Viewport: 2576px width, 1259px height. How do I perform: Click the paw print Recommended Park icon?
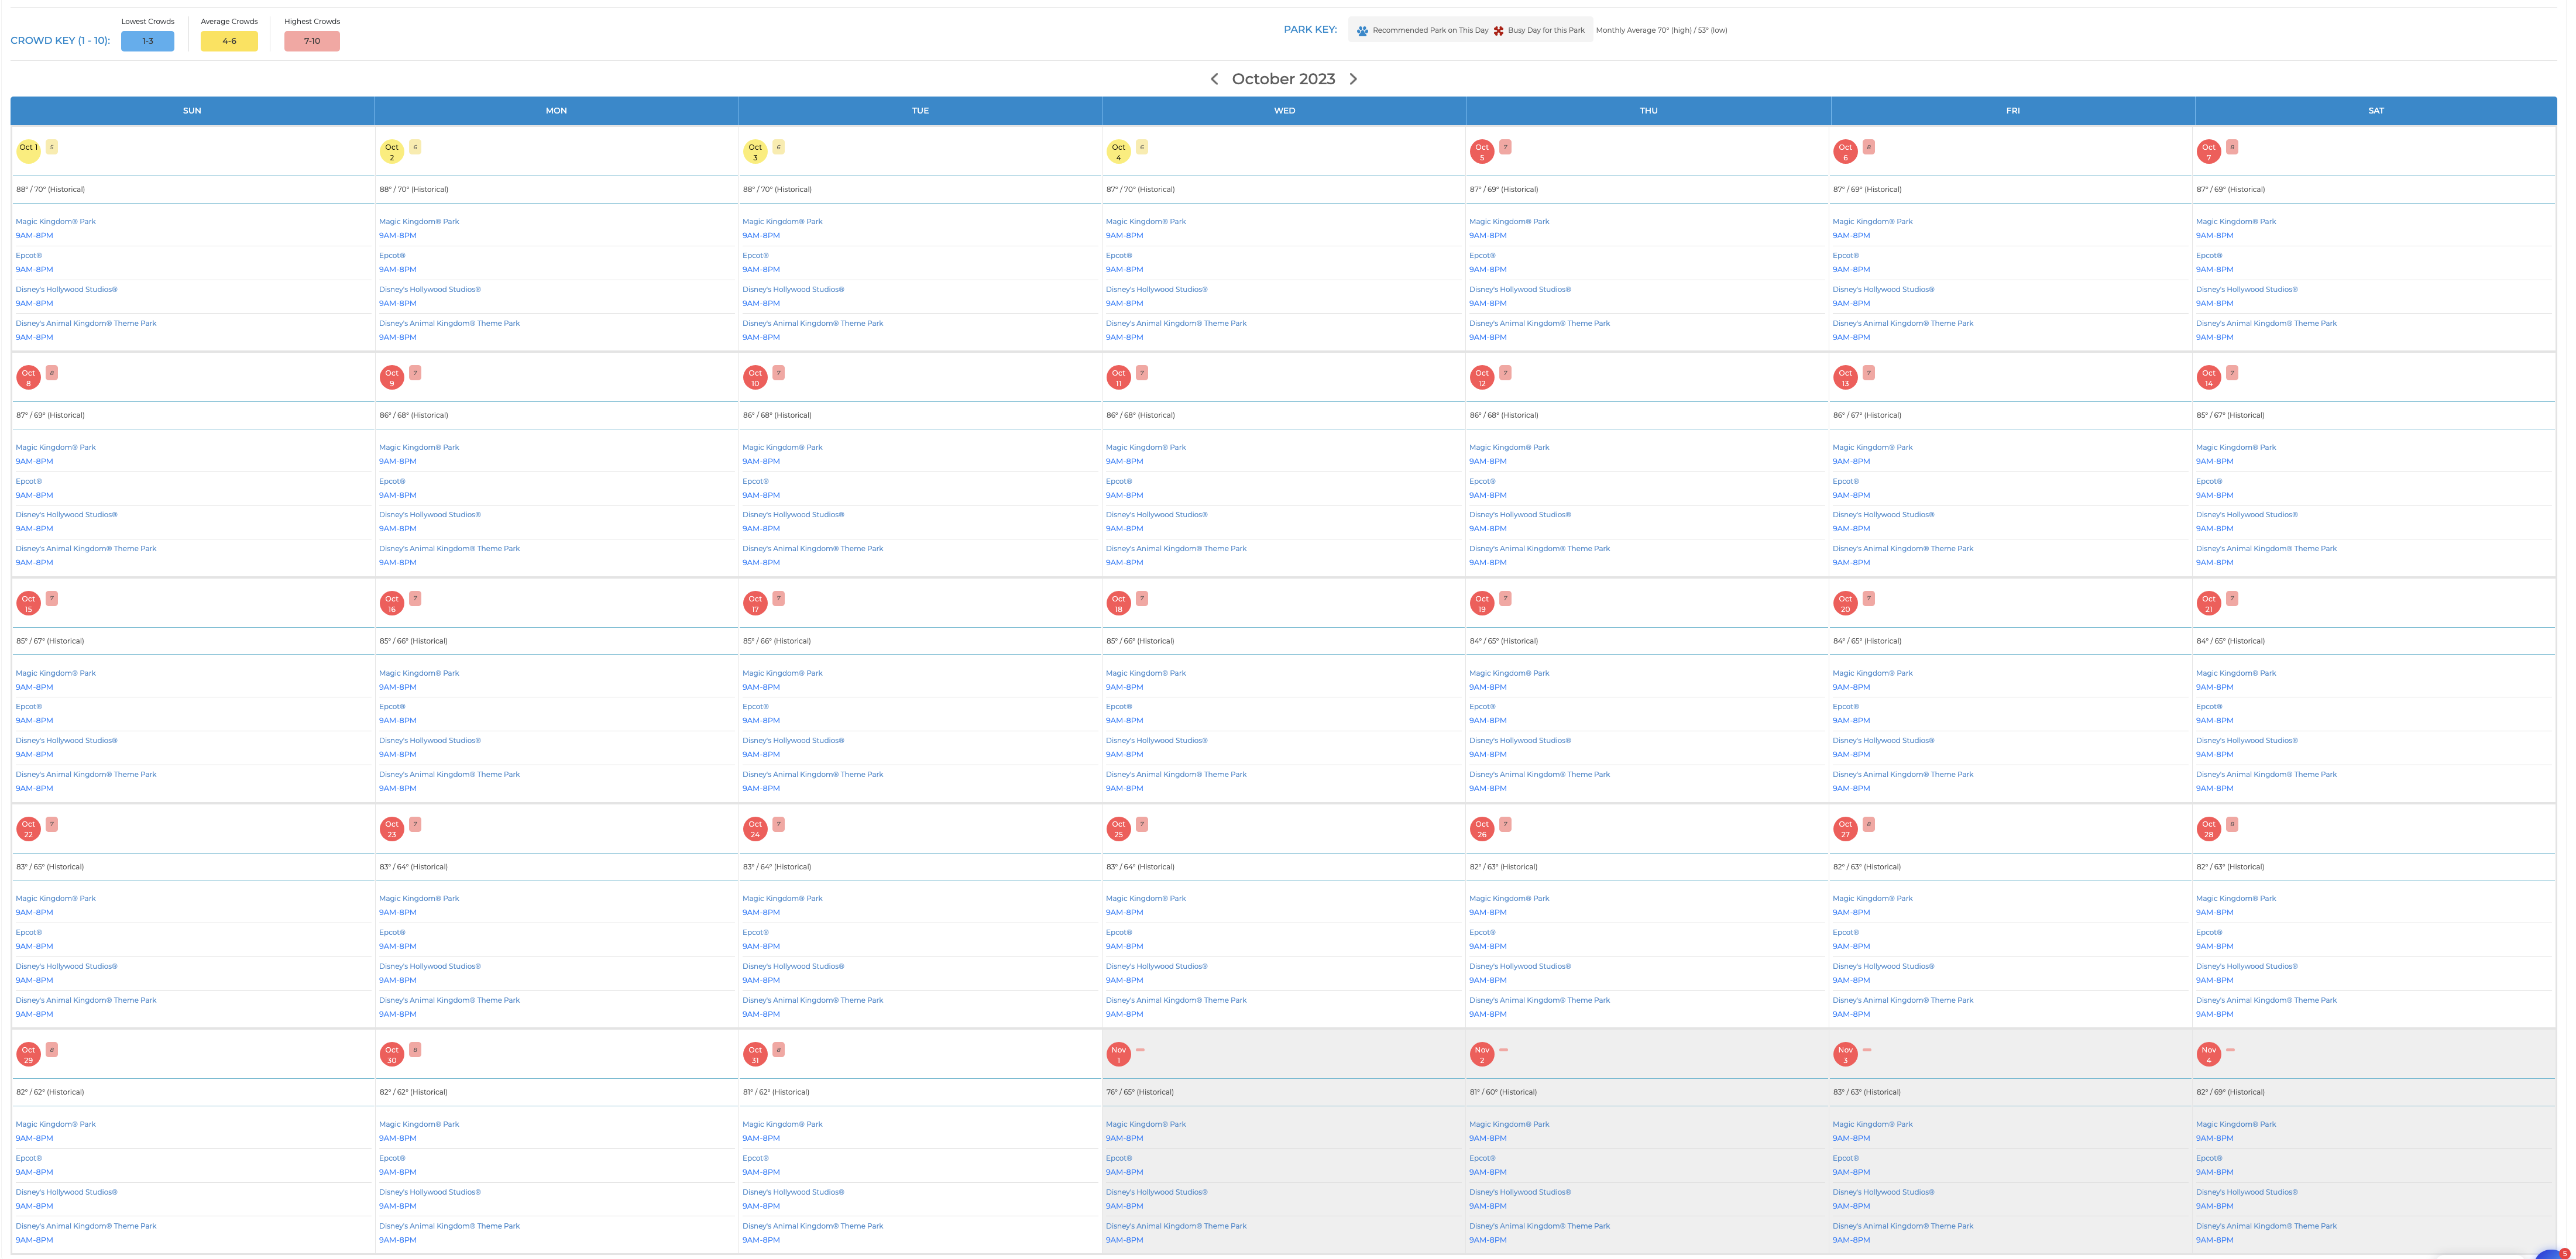point(1362,31)
